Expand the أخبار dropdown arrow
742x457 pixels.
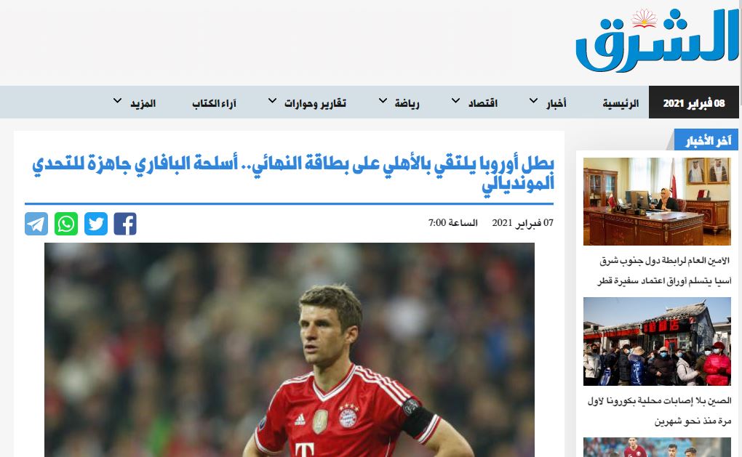(533, 102)
